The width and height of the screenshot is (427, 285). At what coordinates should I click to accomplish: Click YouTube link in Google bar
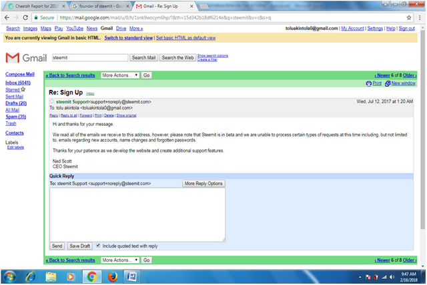pos(75,29)
